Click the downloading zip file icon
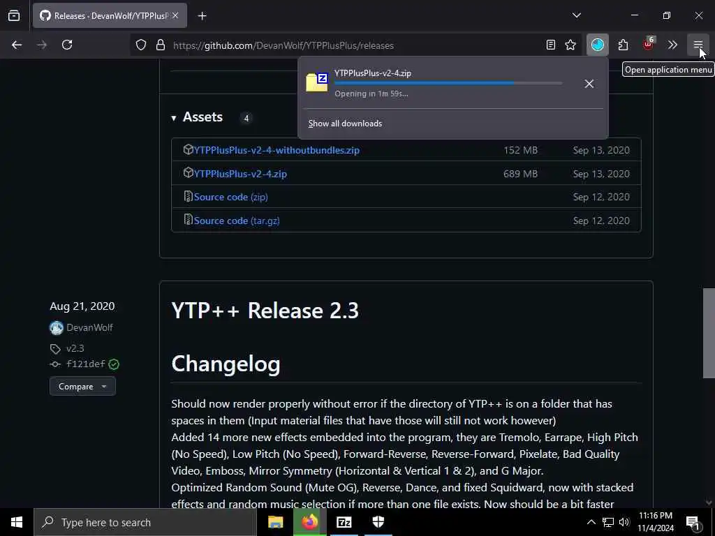715x536 pixels. pyautogui.click(x=316, y=82)
